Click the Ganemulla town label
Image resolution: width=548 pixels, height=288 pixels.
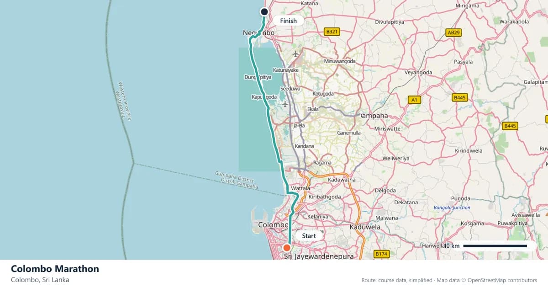[x=349, y=133]
